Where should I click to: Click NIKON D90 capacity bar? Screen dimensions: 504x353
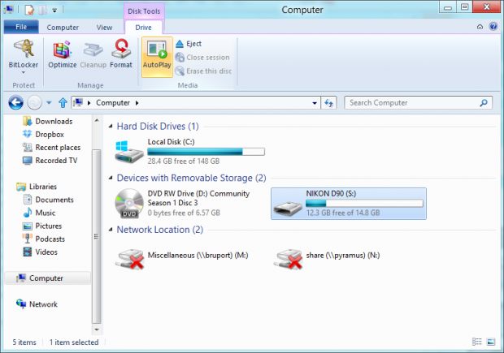[364, 204]
